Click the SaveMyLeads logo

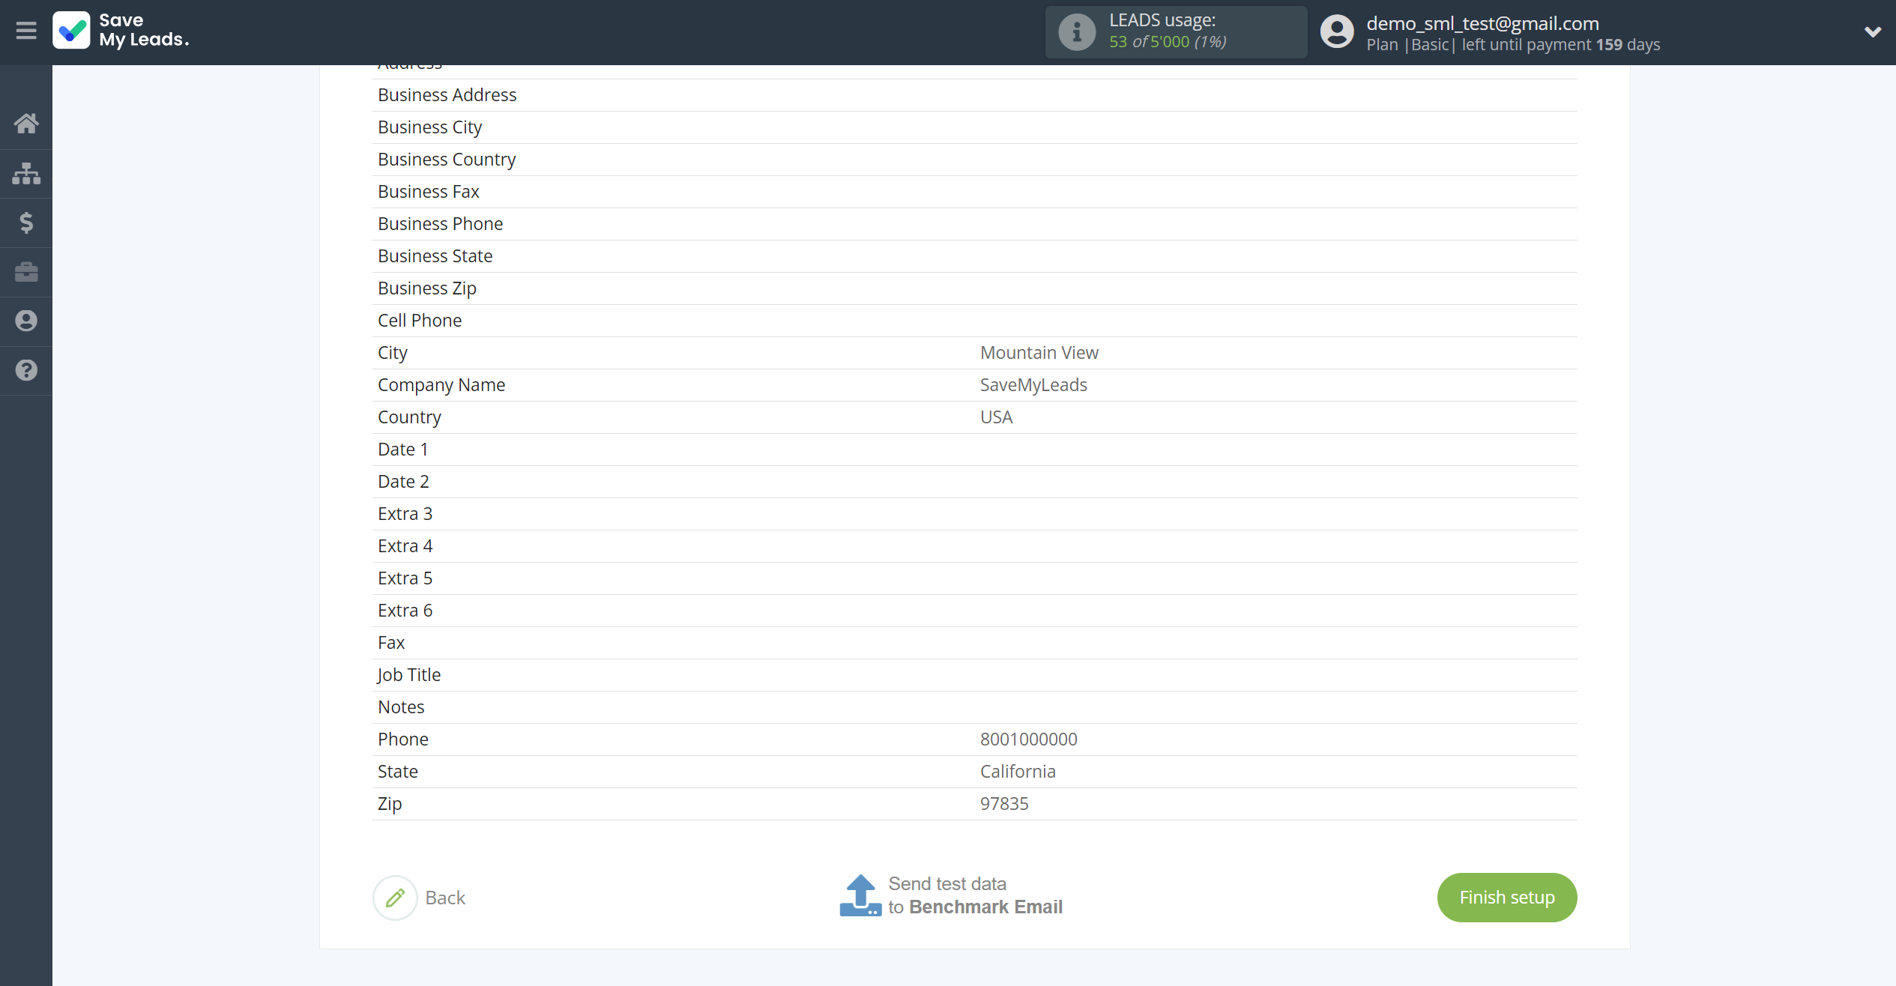pyautogui.click(x=121, y=30)
